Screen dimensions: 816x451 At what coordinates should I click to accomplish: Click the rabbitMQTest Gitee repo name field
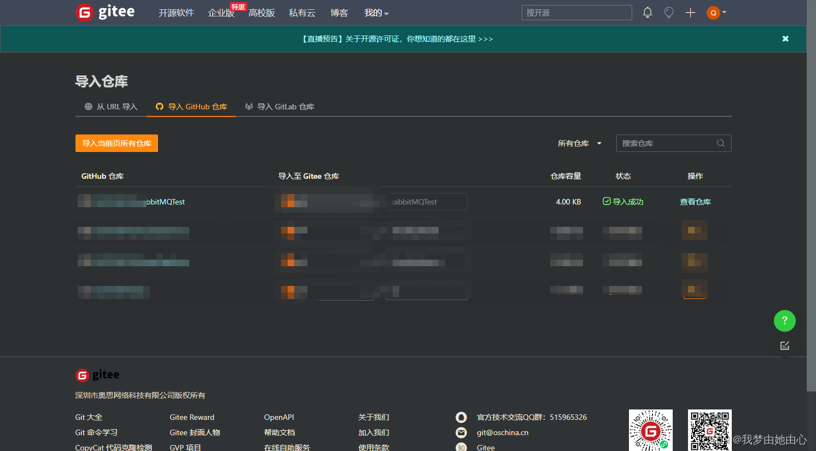(427, 202)
